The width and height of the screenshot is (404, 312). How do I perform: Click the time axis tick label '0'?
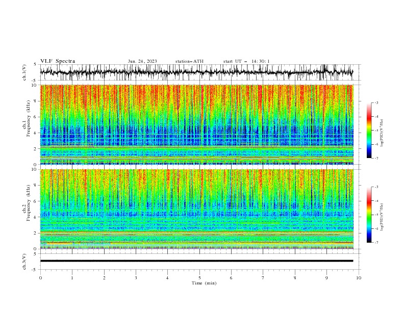pyautogui.click(x=40, y=278)
